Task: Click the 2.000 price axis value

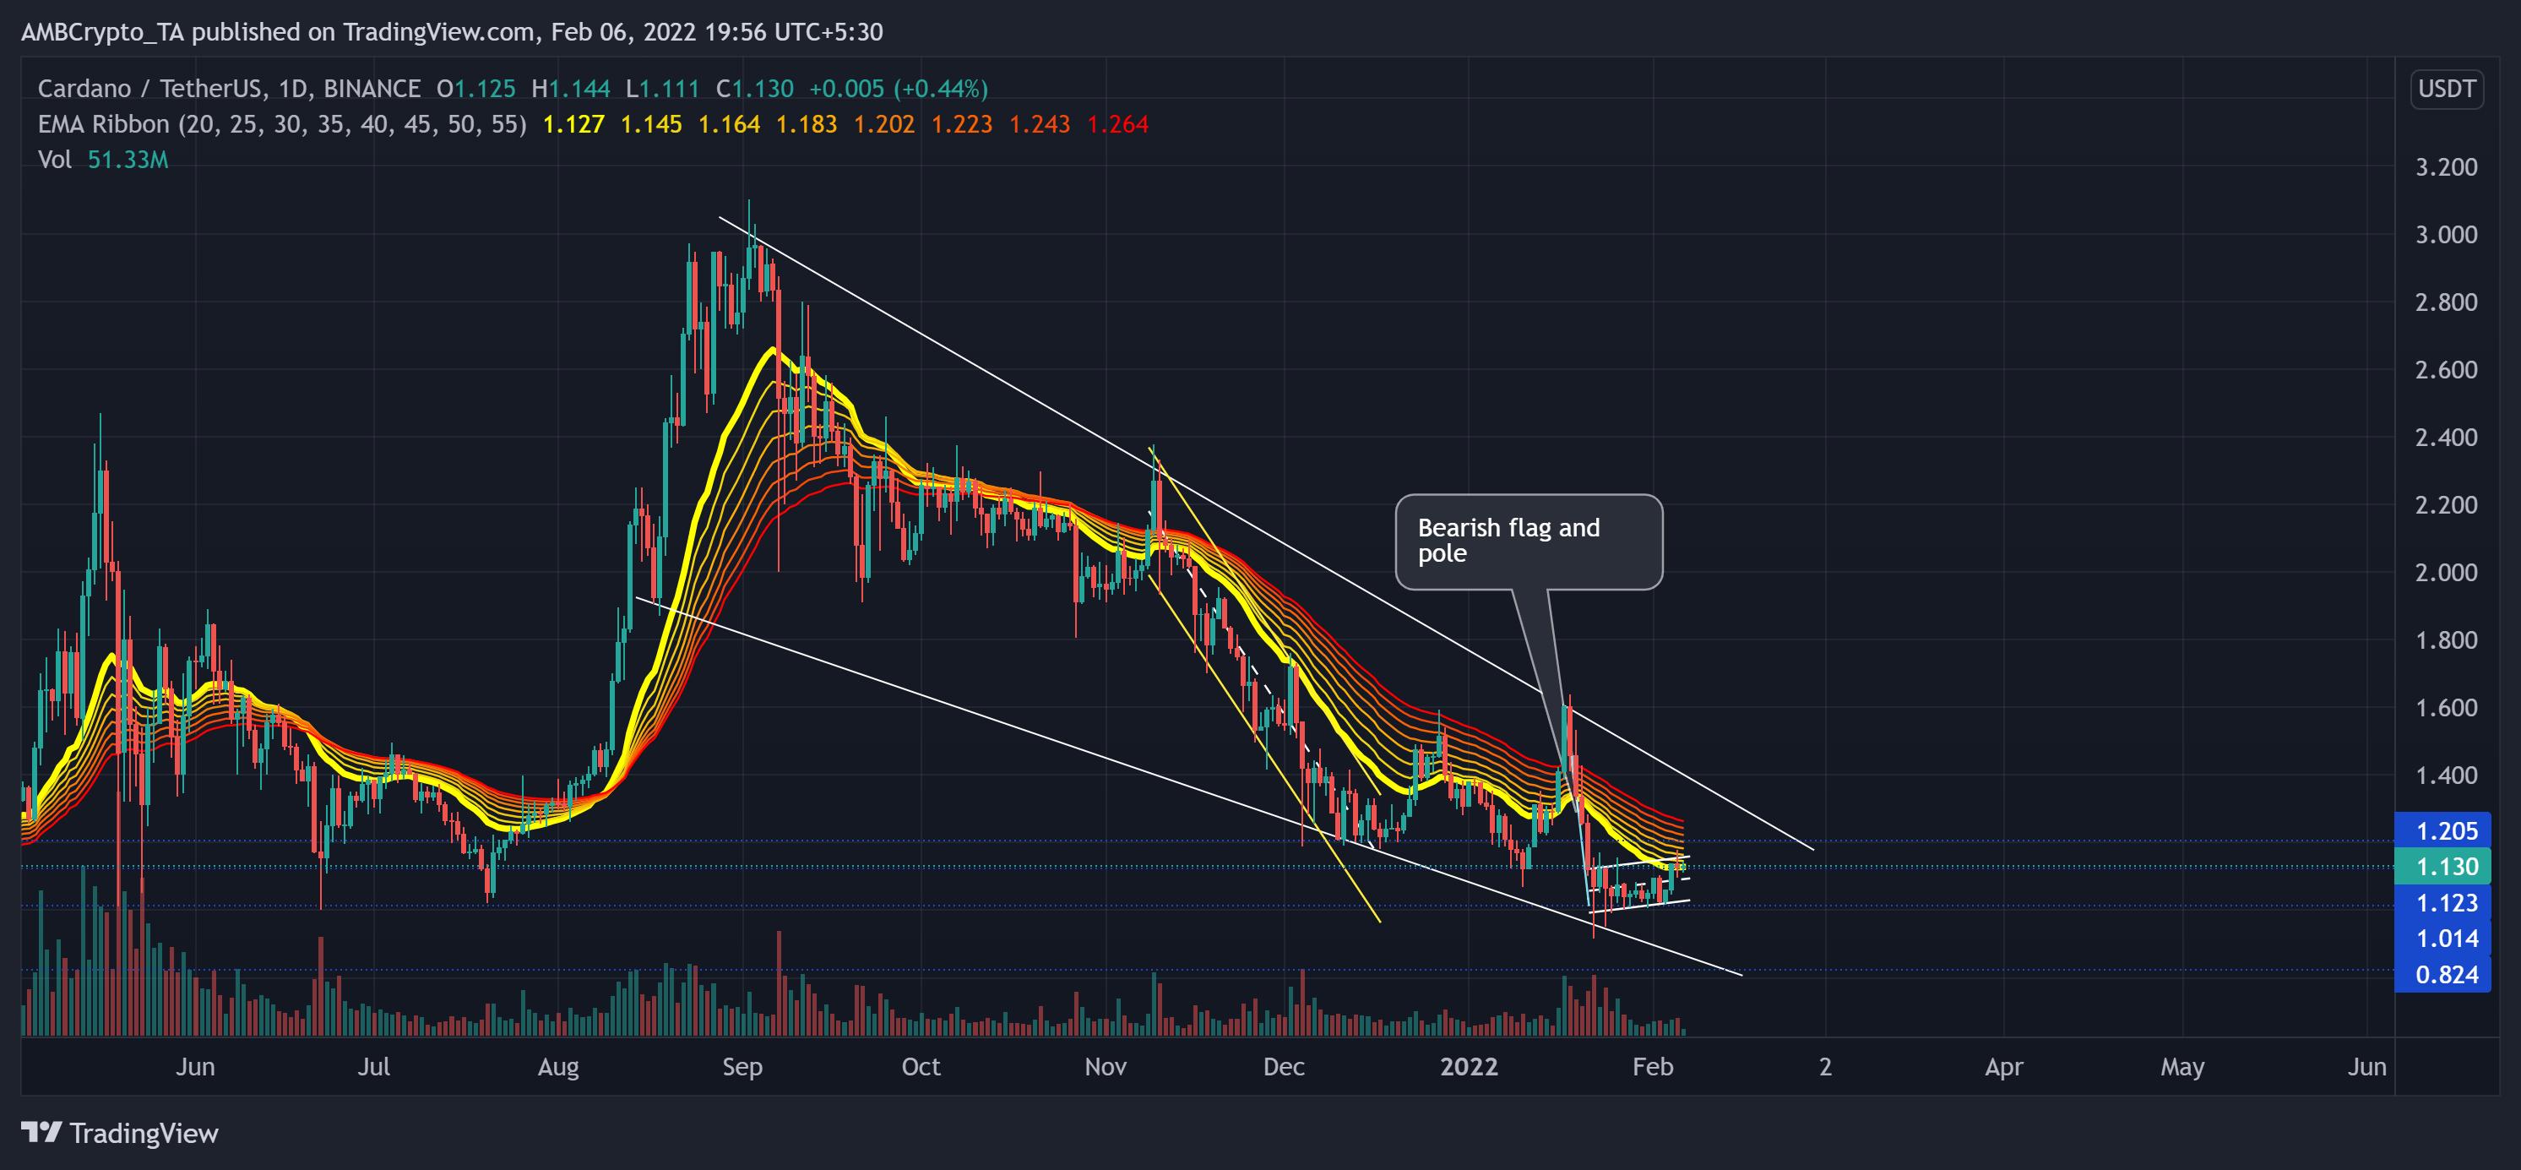Action: click(x=2446, y=573)
